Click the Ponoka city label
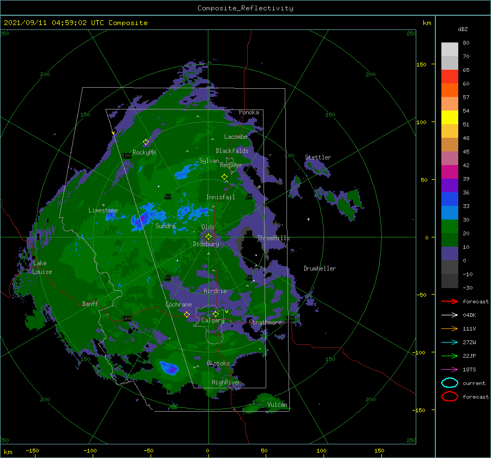This screenshot has height=458, width=491. (x=249, y=112)
